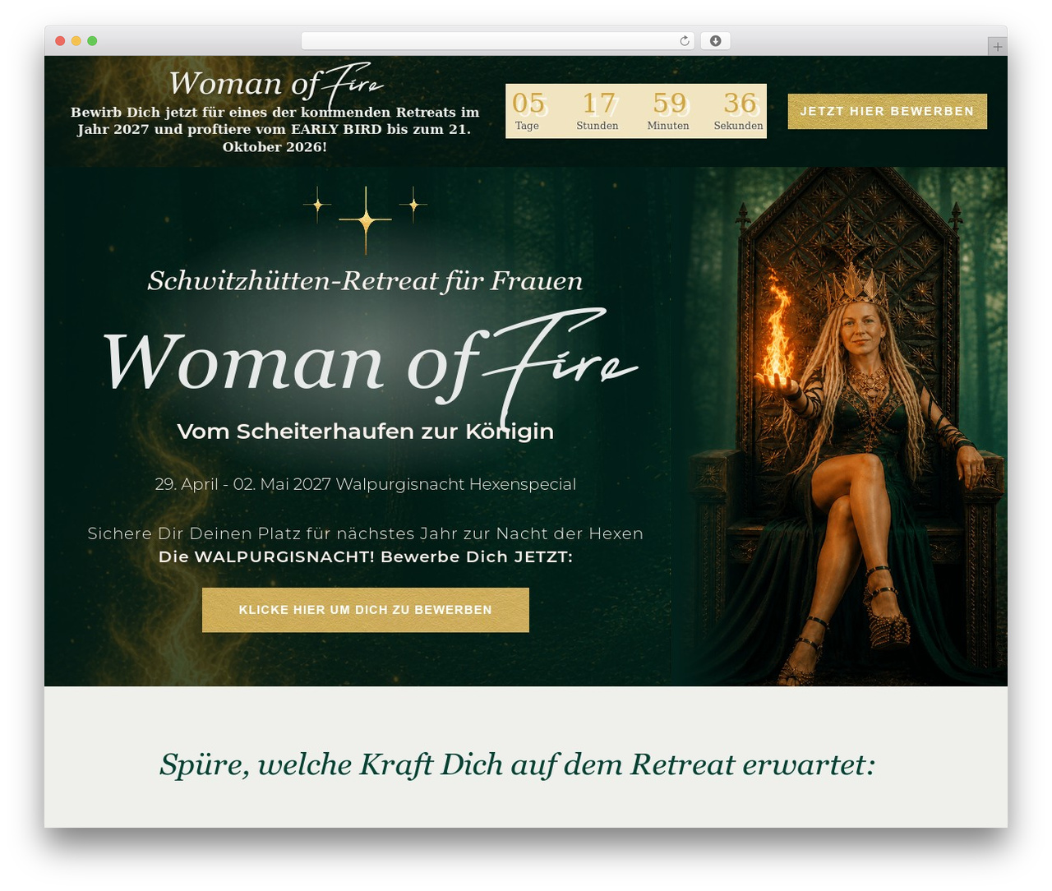Image resolution: width=1052 pixels, height=891 pixels.
Task: Focus the browser address bar
Action: (x=498, y=41)
